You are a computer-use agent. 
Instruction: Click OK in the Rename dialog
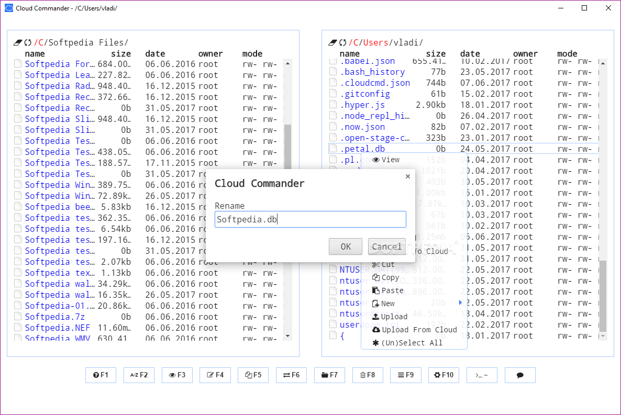click(x=346, y=246)
